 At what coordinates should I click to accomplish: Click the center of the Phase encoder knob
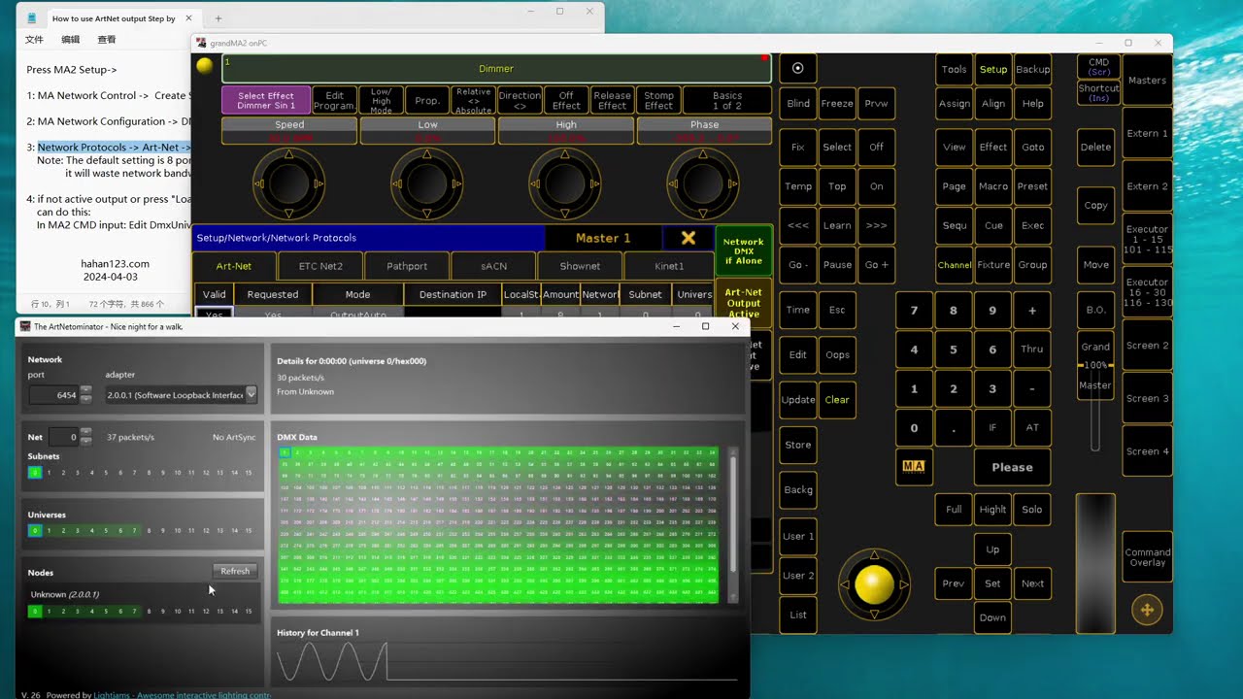pos(703,183)
